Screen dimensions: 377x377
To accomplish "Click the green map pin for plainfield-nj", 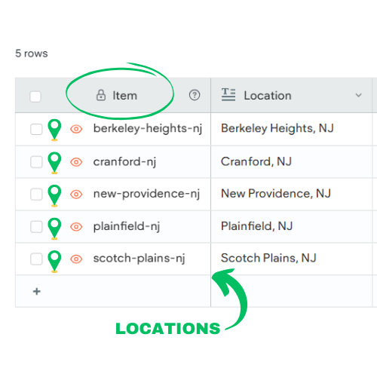I will tap(54, 228).
